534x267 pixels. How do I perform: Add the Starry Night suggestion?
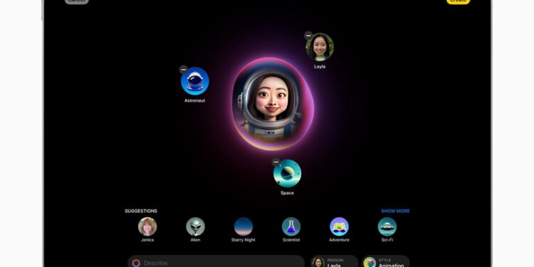click(244, 226)
